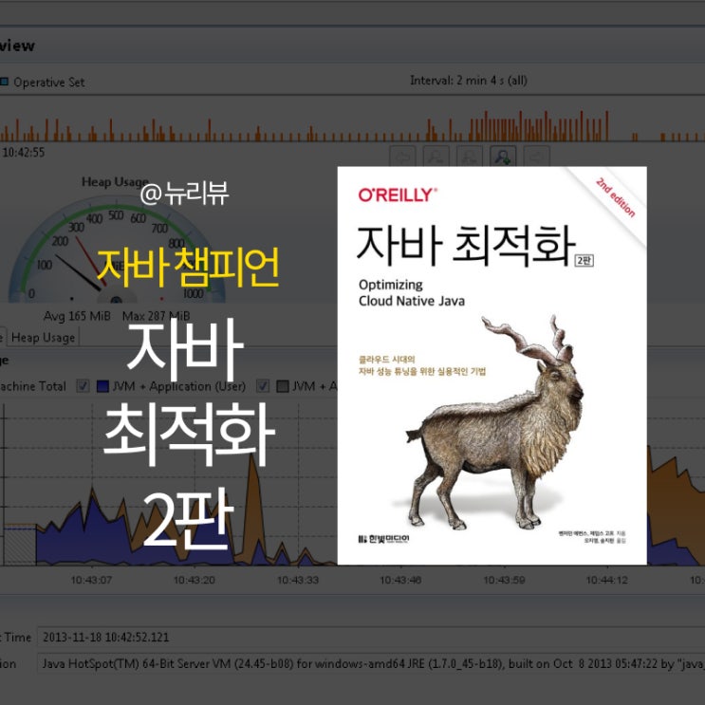Click the 'Heap Usage' title above the dial

click(x=115, y=181)
